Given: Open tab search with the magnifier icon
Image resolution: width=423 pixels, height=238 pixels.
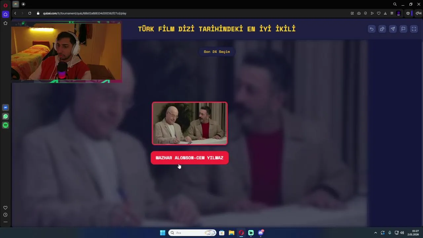Looking at the screenshot, I should (395, 4).
